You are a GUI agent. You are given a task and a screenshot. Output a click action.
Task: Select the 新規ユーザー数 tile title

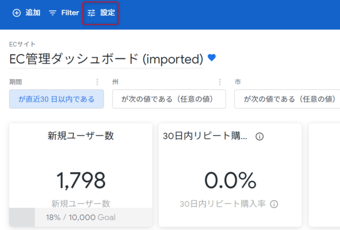click(x=81, y=136)
